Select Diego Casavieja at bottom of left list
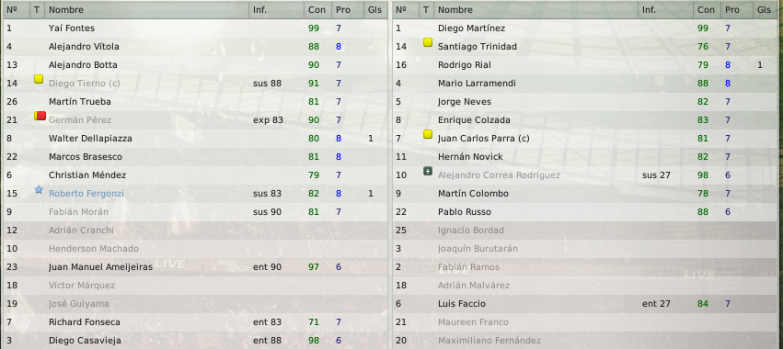The width and height of the screenshot is (783, 349). point(195,341)
